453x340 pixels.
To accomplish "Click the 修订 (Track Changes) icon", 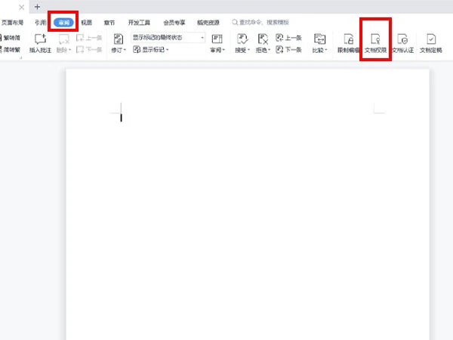I will (119, 39).
